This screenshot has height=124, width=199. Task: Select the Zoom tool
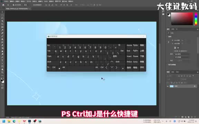coord(2,72)
